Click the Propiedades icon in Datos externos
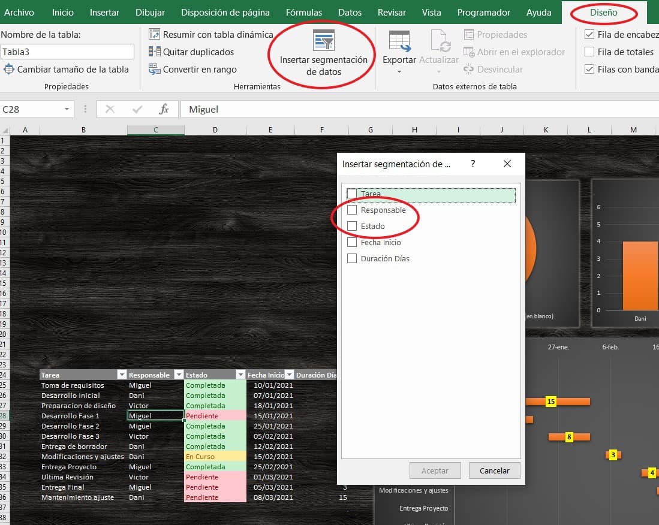The height and width of the screenshot is (525, 659). click(468, 34)
